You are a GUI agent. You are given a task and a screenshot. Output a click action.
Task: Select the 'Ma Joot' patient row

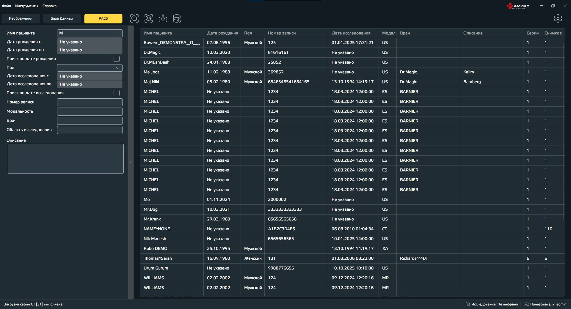pos(352,72)
